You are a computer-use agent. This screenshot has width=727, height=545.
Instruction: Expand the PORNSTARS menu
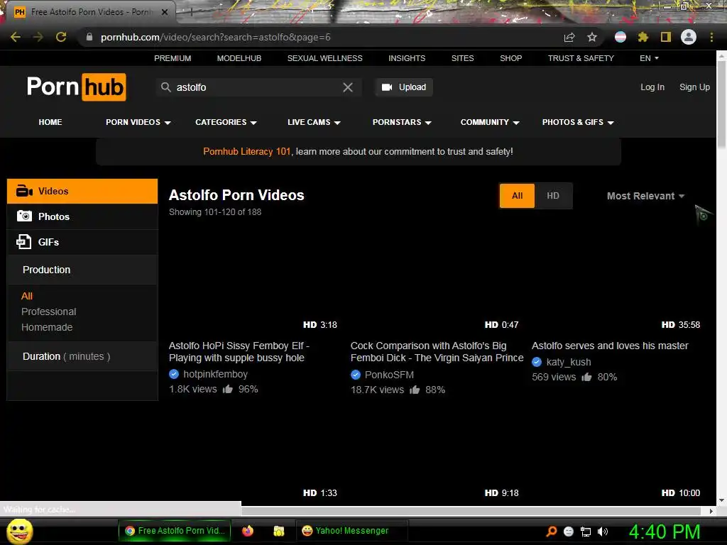pos(402,122)
